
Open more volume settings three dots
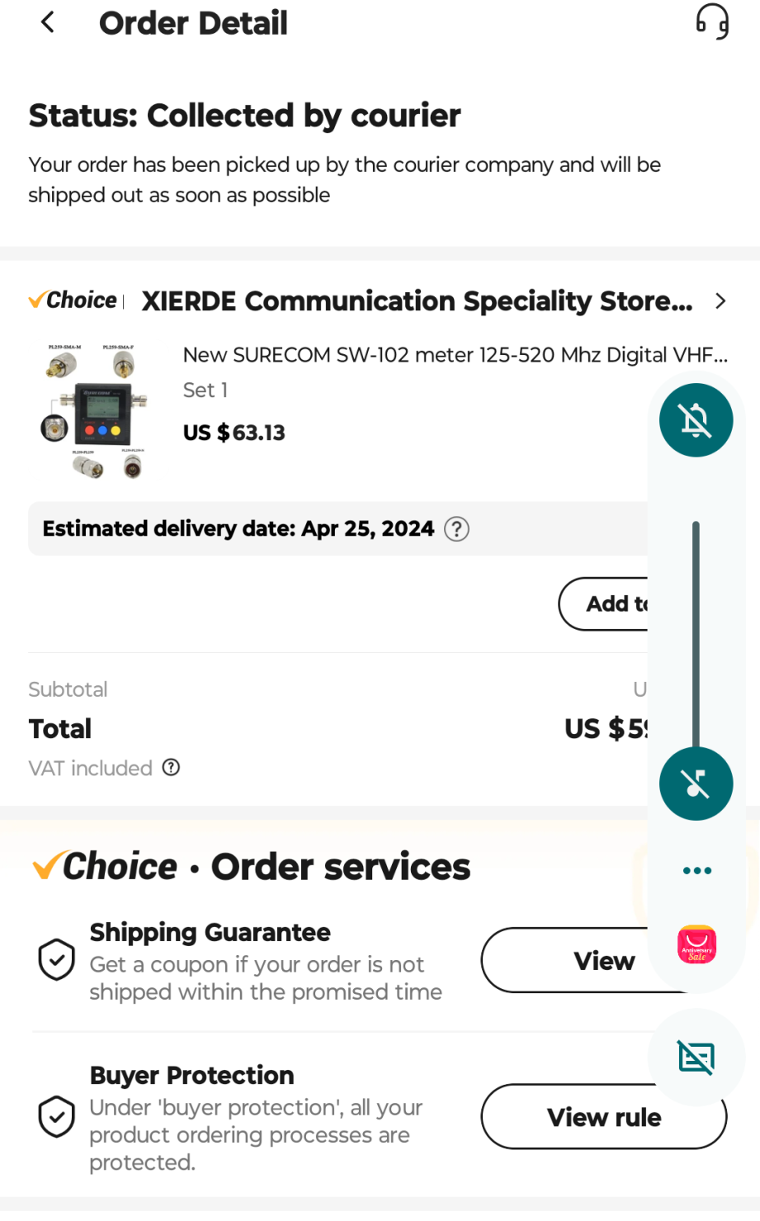tap(696, 870)
